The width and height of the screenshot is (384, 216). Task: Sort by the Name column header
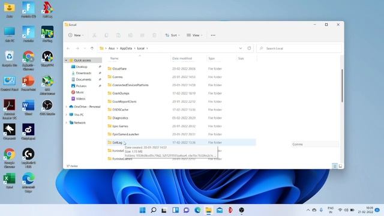pyautogui.click(x=115, y=58)
